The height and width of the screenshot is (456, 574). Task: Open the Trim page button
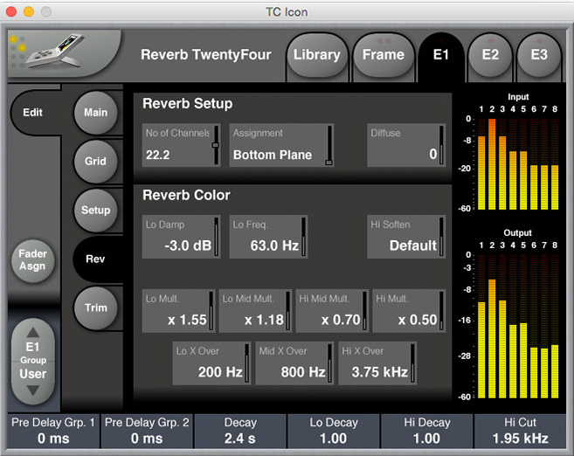[95, 307]
